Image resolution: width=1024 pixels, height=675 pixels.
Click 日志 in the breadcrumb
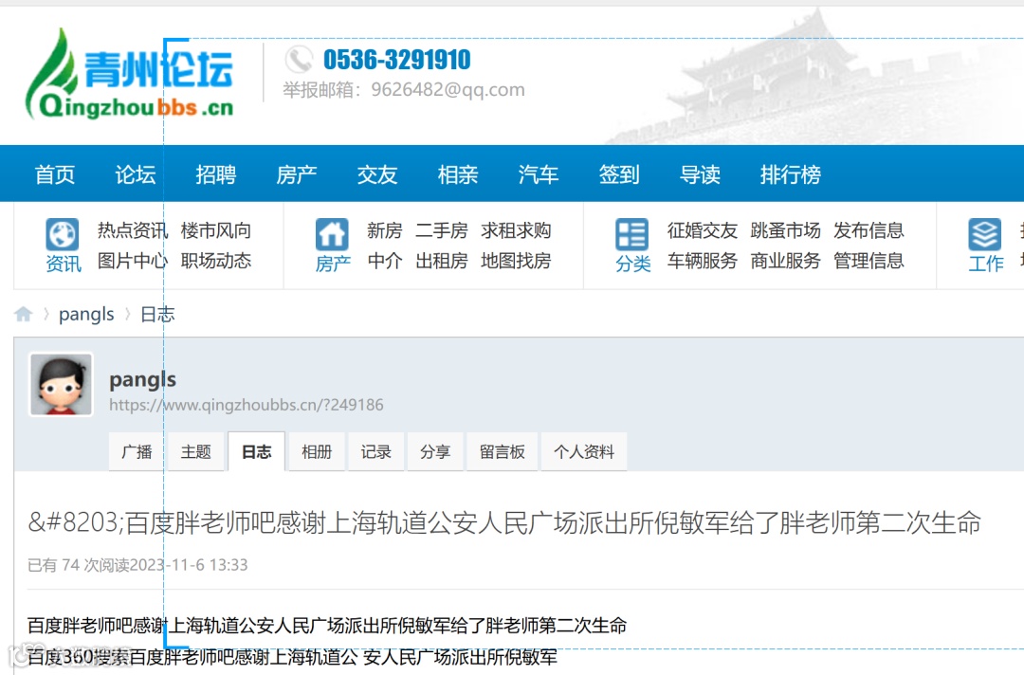(x=157, y=315)
